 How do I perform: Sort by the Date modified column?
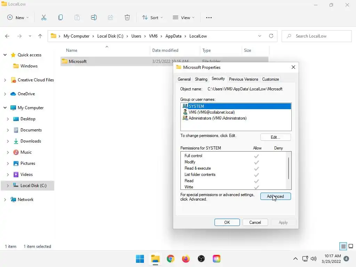pos(175,50)
